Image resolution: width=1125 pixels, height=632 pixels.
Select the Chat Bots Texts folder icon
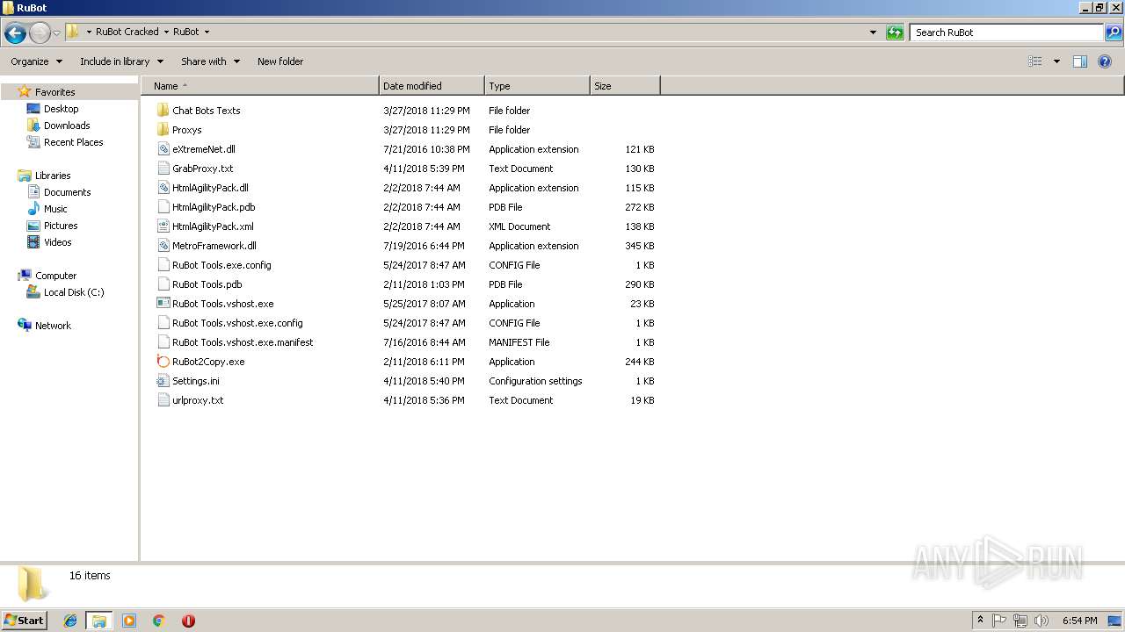(x=163, y=111)
